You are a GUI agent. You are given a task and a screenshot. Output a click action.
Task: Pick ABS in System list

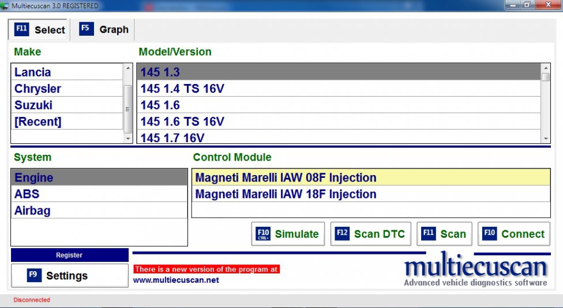click(27, 195)
